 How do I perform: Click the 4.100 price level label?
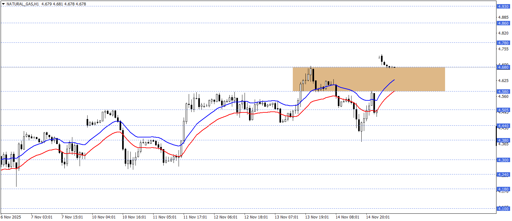pyautogui.click(x=503, y=209)
